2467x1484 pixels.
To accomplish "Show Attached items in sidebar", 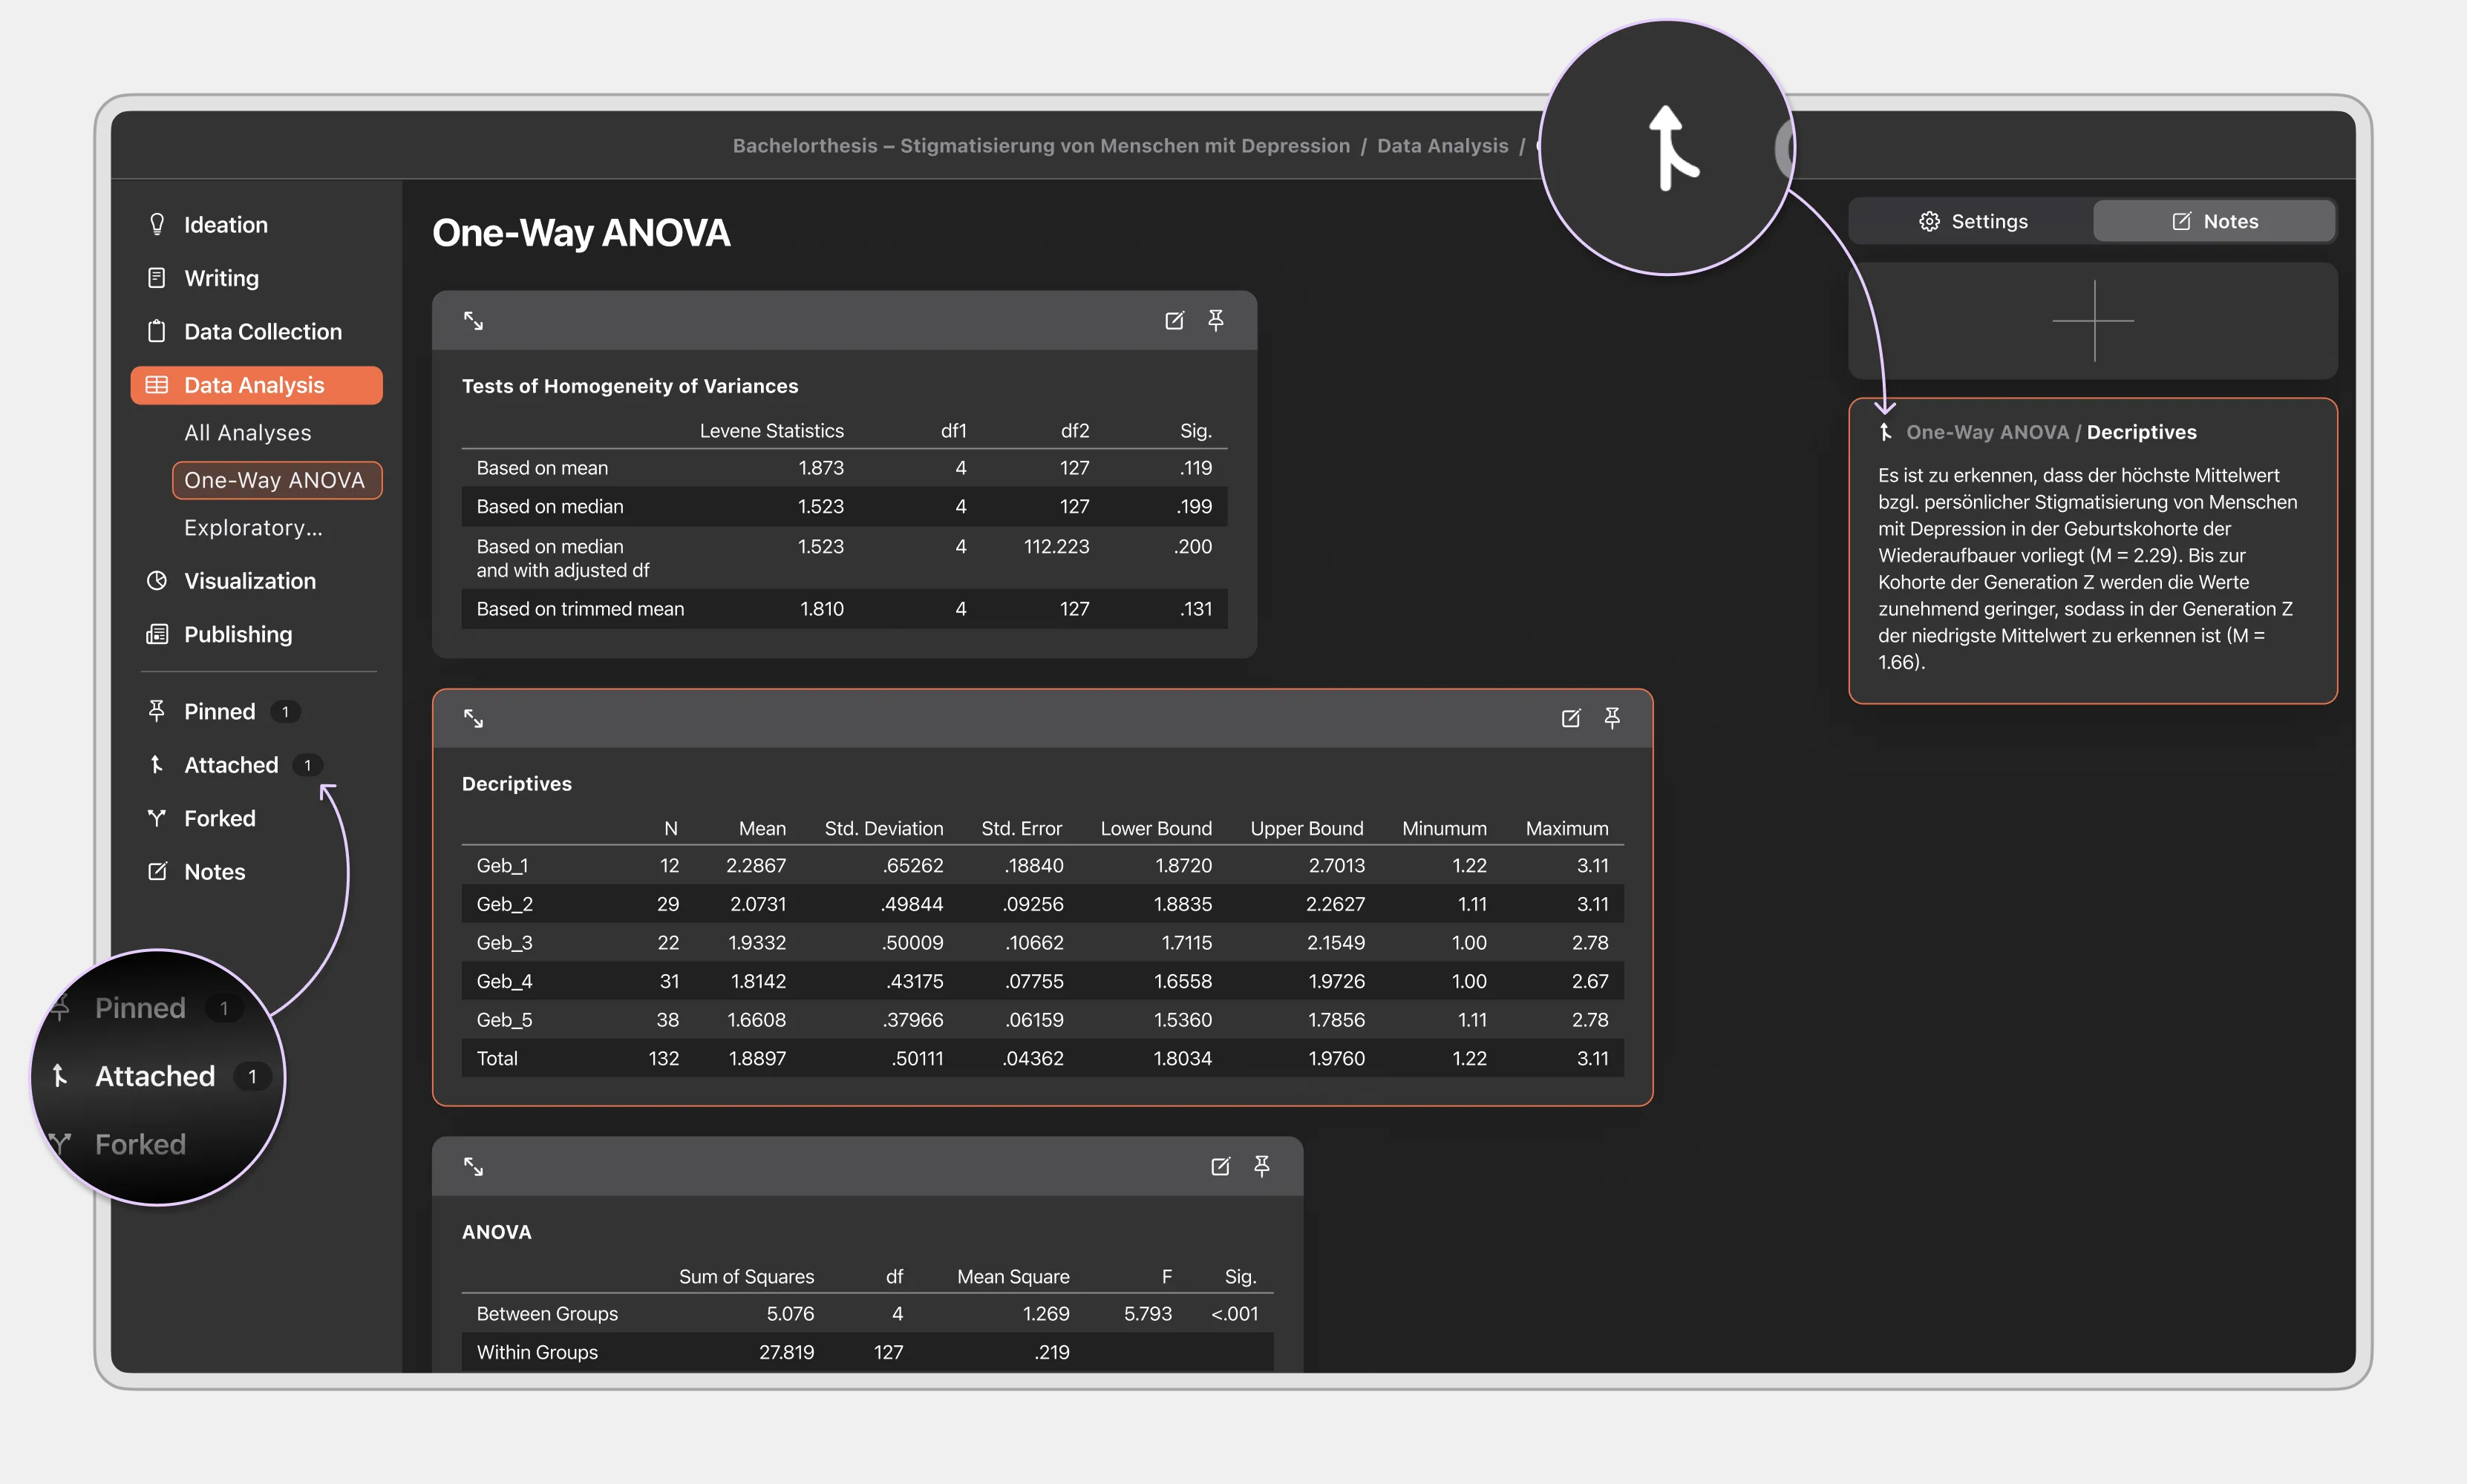I will click(x=231, y=765).
